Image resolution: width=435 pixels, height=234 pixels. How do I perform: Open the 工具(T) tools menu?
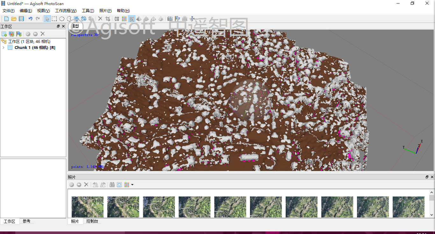point(88,11)
